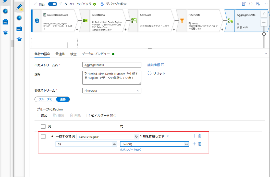The image size is (270, 177).
Task: Click the 式ビルダーを開く link under first($$)
Action: click(x=130, y=150)
